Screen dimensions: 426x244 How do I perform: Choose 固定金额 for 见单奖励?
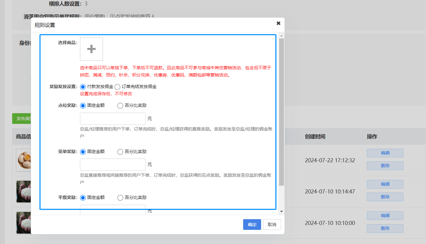click(x=83, y=152)
